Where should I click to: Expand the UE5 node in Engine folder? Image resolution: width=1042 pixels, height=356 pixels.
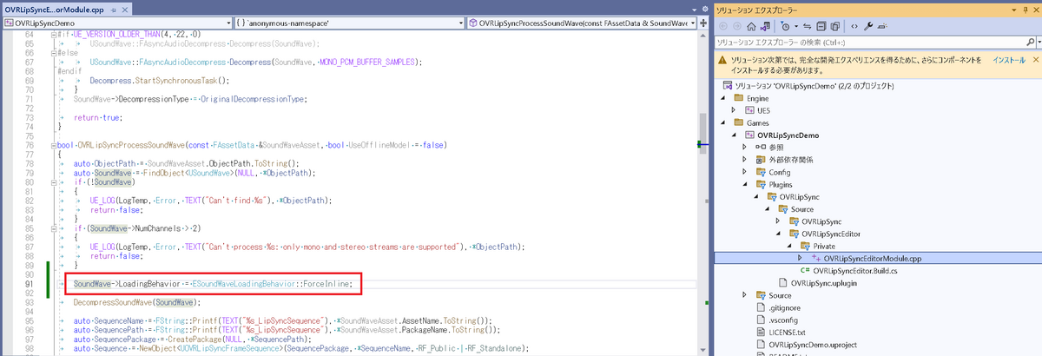(x=734, y=110)
